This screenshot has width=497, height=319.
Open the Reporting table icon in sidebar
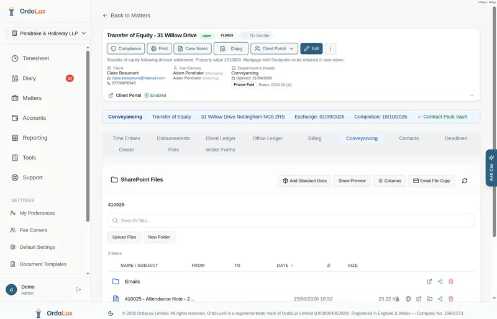click(15, 138)
